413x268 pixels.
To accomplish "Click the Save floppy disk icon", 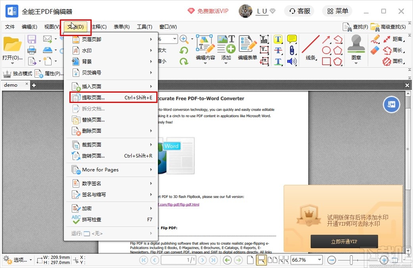I will (32, 39).
